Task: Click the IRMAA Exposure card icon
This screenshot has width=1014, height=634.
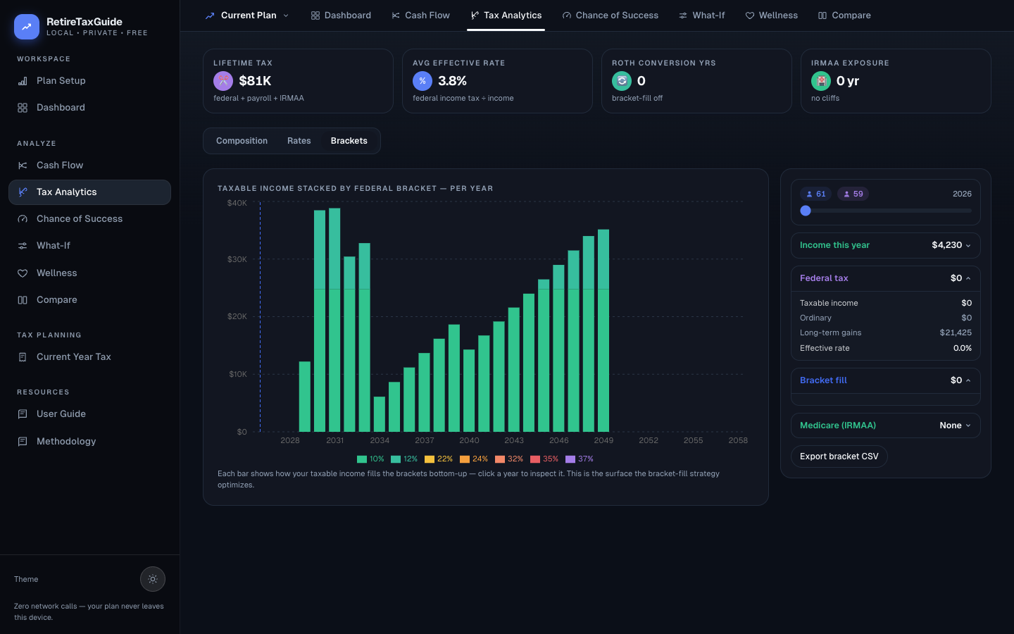Action: point(821,81)
